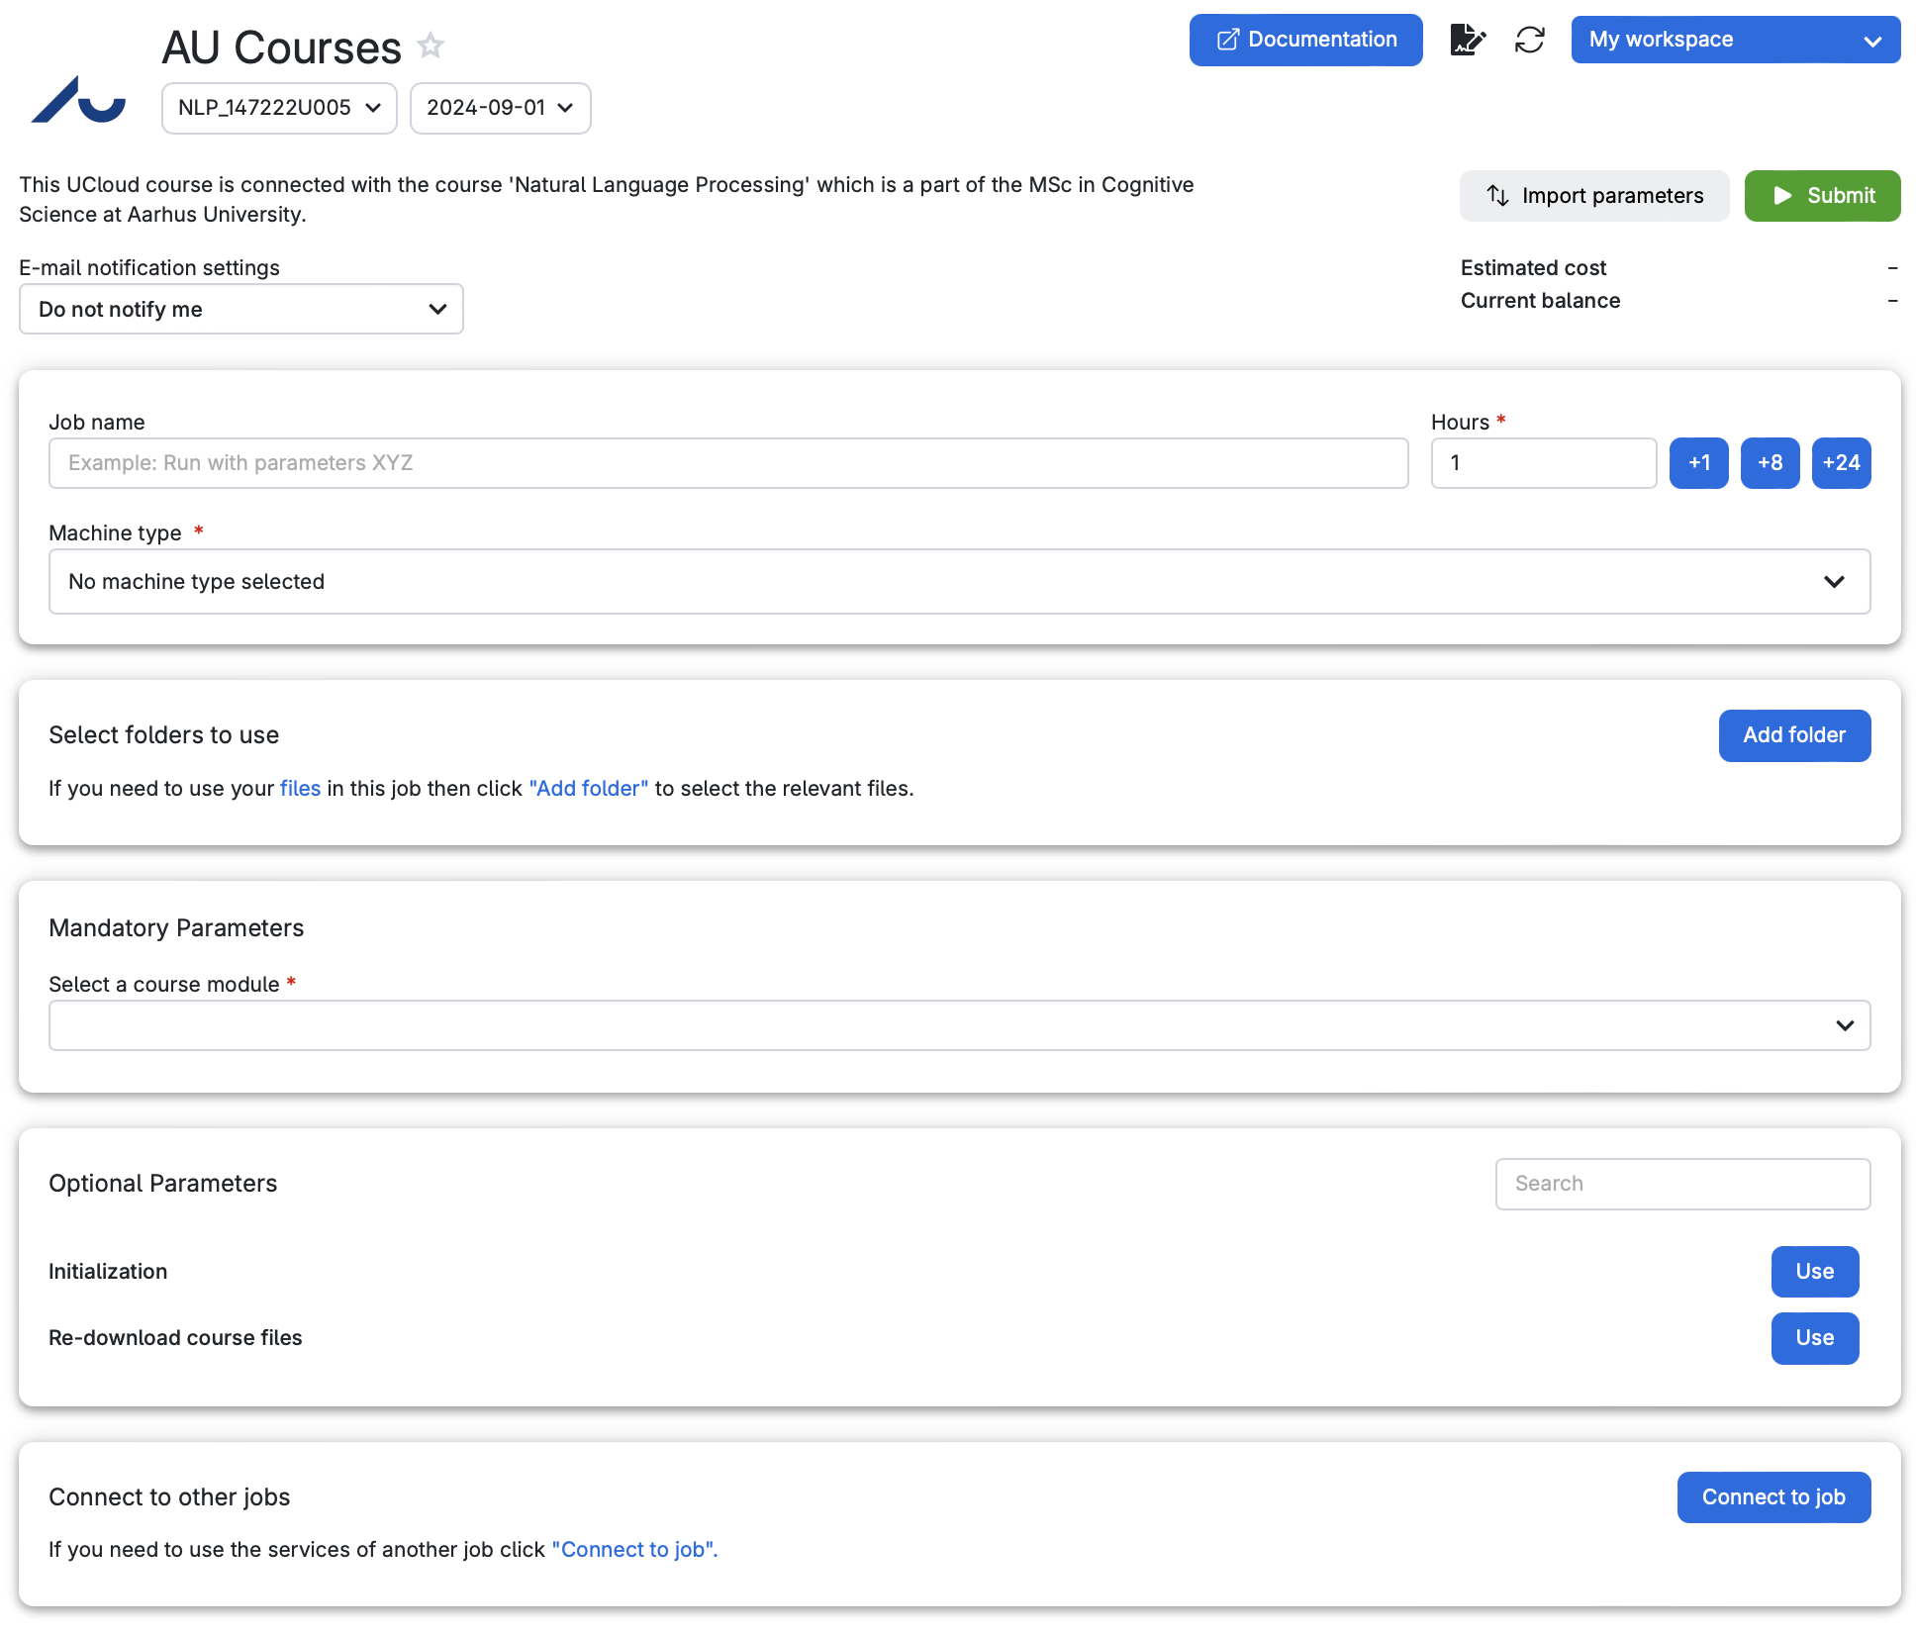Star AU Courses as favorite
This screenshot has width=1916, height=1637.
[x=431, y=46]
